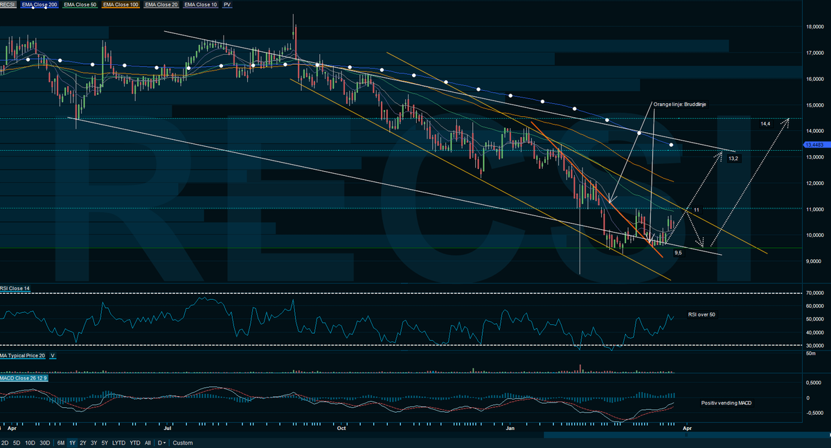This screenshot has height=448, width=831.
Task: Select the EMA Close 50 indicator label
Action: click(80, 5)
